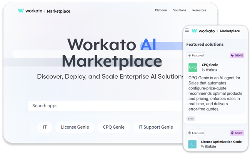Viewport: 250px width, 154px height.
Task: Open the Marketplace link in desktop header
Action: pyautogui.click(x=58, y=11)
